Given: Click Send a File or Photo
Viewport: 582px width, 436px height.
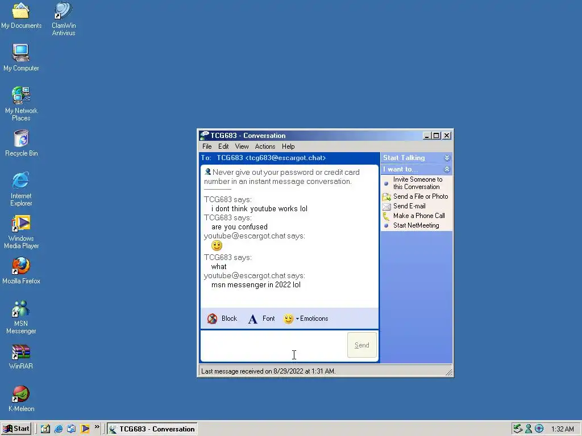Looking at the screenshot, I should (416, 196).
